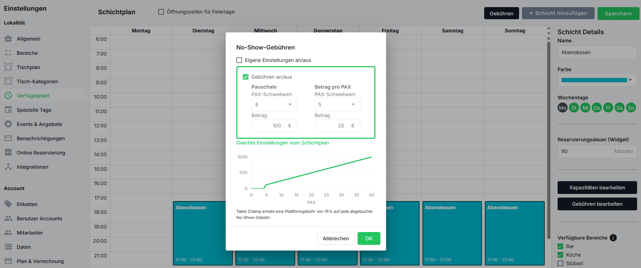
Task: Open Pauschale PAX-Schwellwert dropdown
Action: [x=274, y=105]
